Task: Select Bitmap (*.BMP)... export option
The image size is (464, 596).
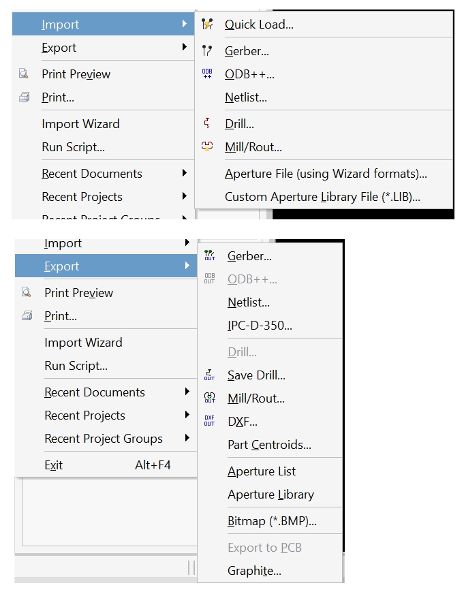Action: pyautogui.click(x=272, y=521)
